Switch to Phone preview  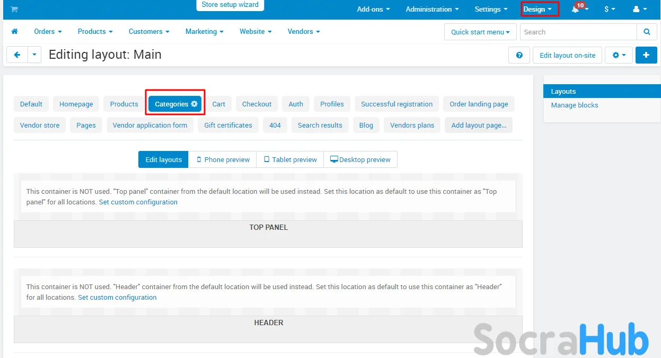coord(223,159)
